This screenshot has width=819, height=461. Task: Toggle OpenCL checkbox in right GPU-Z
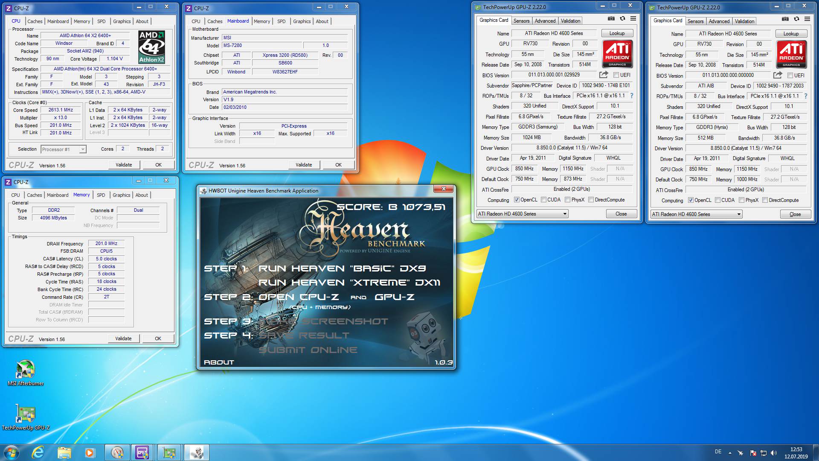pos(691,200)
